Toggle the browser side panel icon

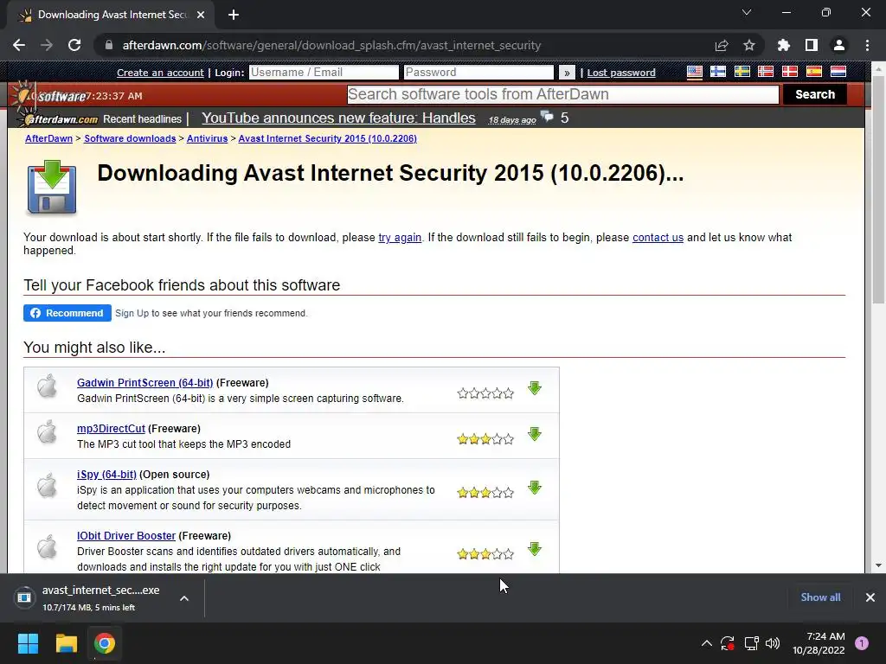[x=812, y=45]
